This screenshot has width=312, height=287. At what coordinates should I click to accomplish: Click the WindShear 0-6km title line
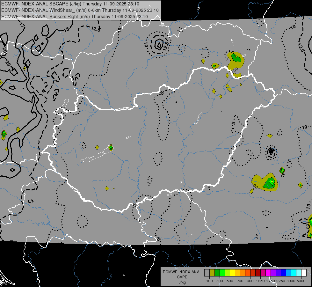pyautogui.click(x=80, y=10)
